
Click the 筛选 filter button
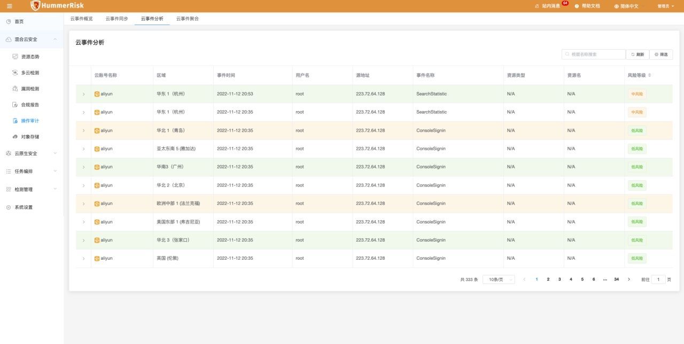(662, 54)
